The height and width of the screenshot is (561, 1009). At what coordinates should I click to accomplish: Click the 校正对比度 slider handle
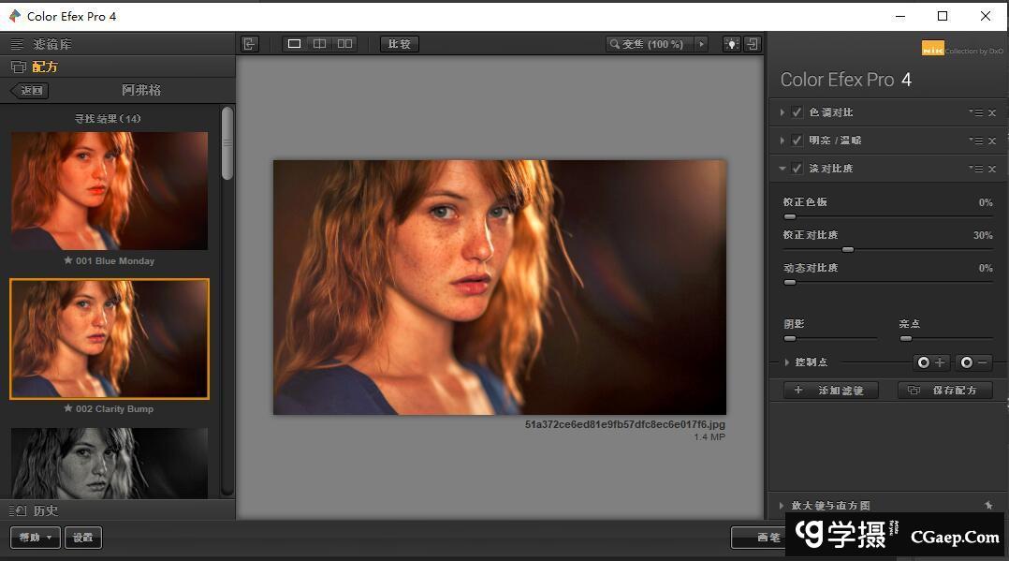pos(847,250)
